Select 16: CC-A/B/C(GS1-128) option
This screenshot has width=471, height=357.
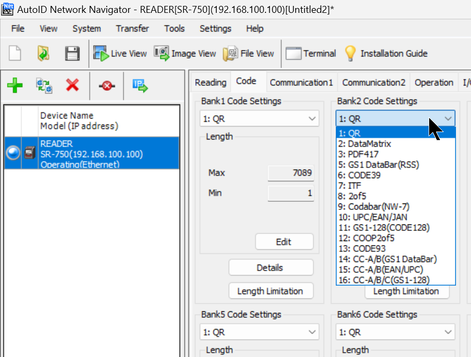[396, 280]
